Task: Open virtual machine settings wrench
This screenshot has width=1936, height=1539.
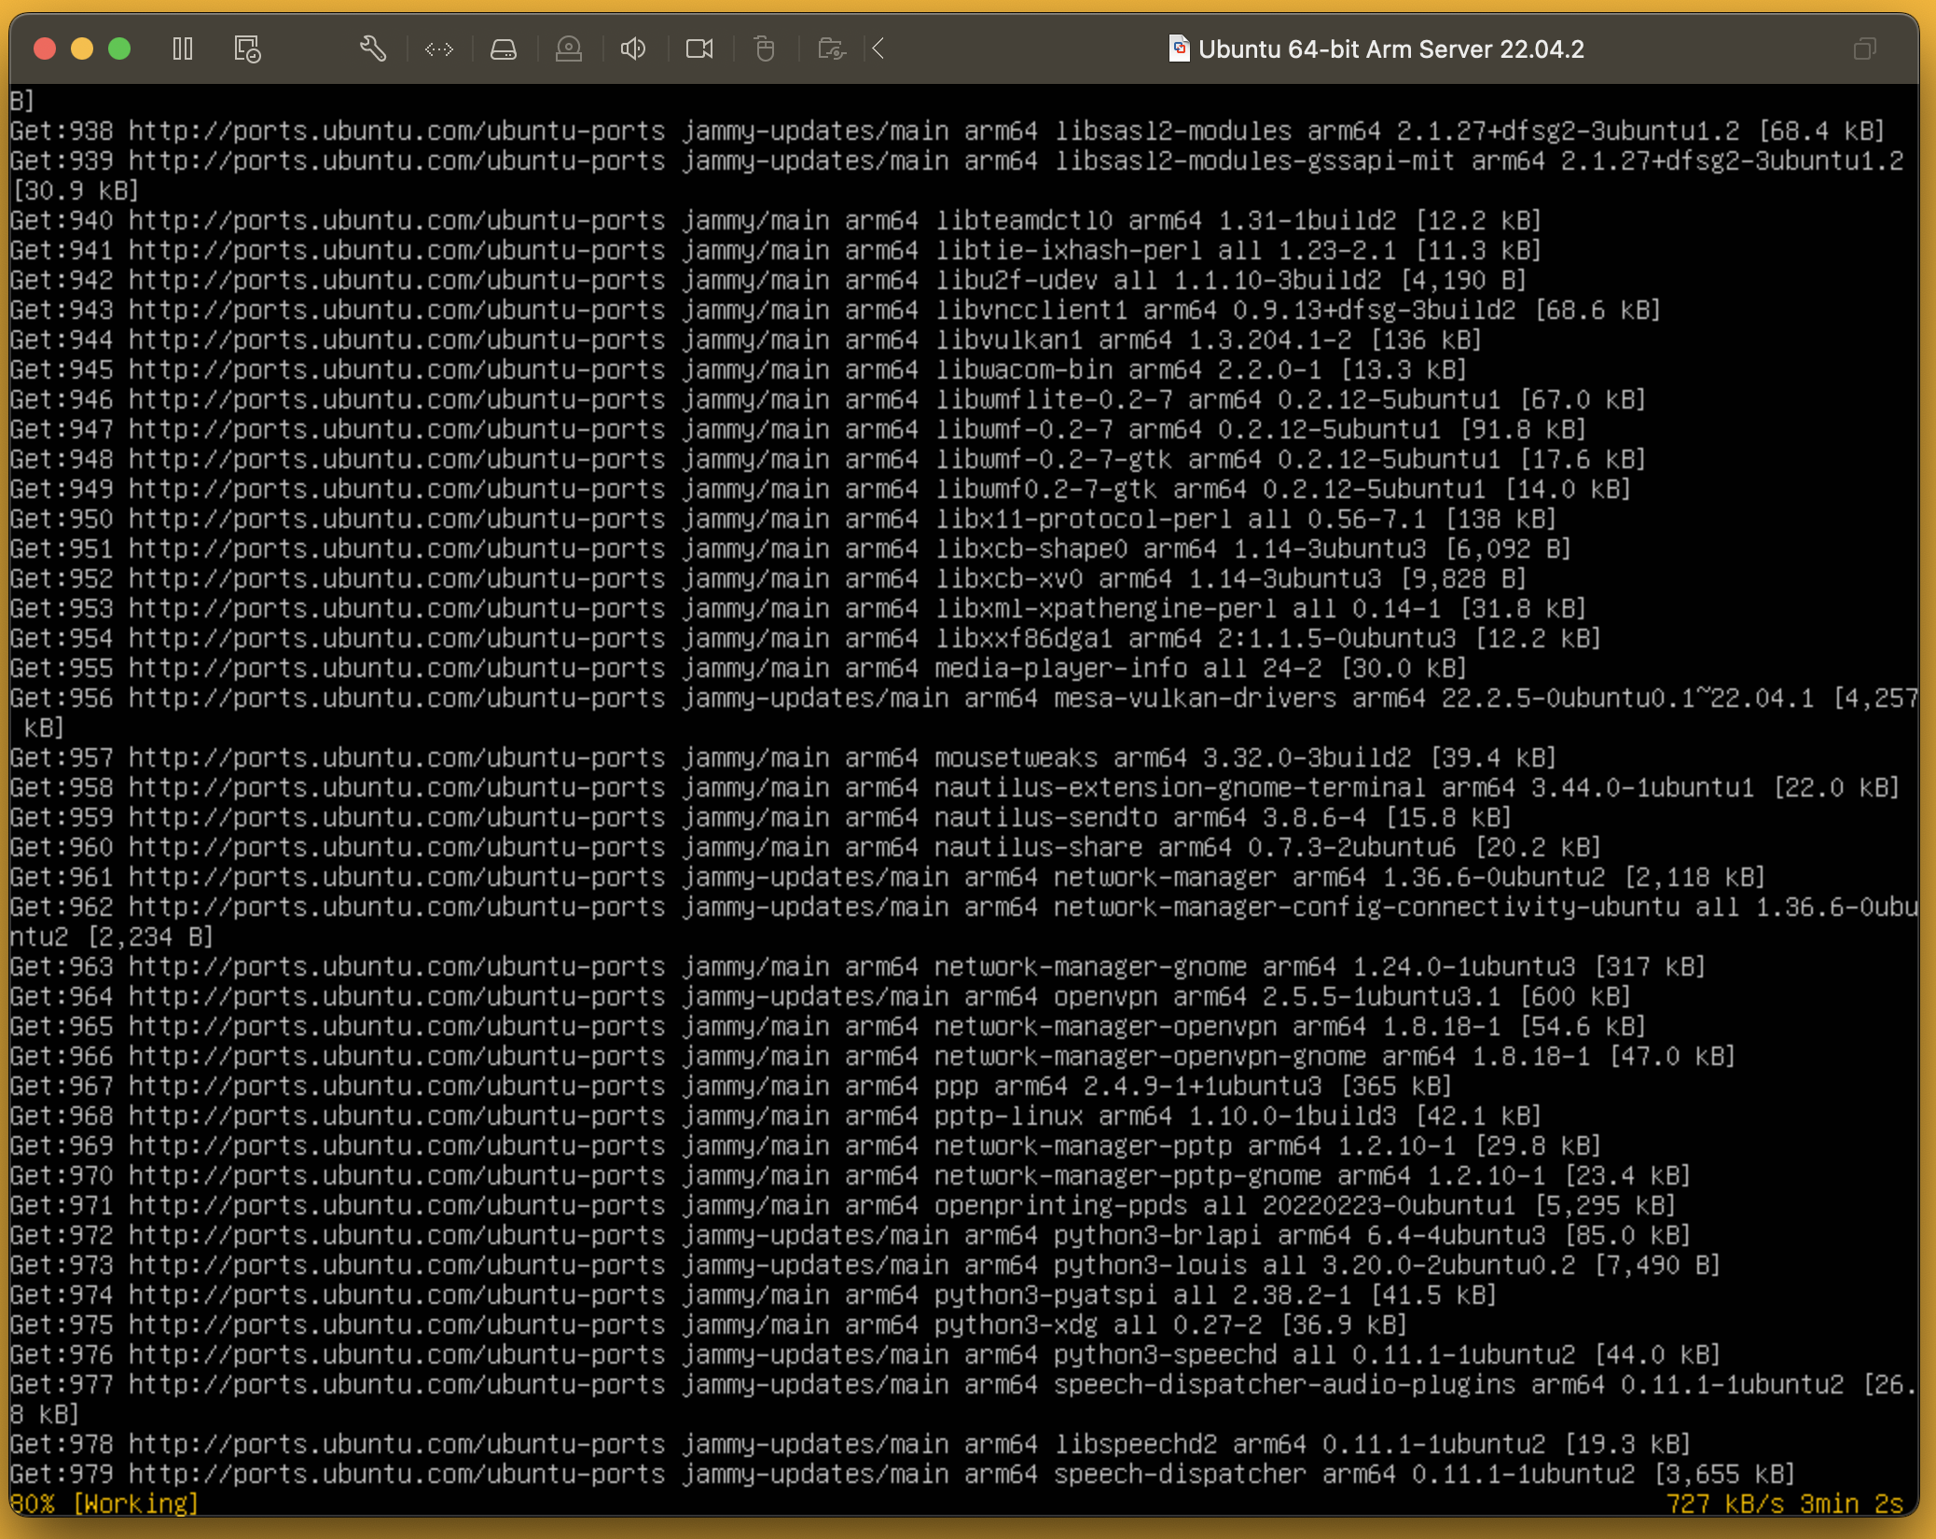Action: 373,49
